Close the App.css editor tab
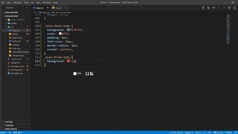 (x=48, y=8)
